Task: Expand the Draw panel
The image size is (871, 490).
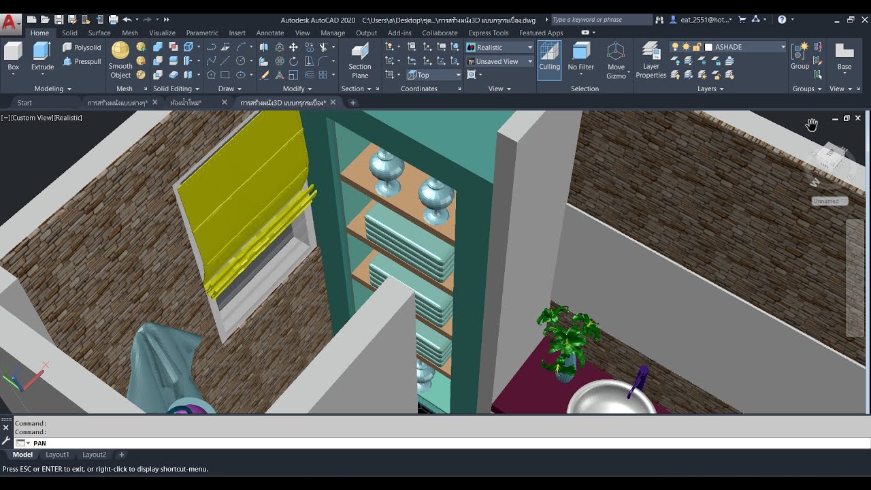Action: pos(230,88)
